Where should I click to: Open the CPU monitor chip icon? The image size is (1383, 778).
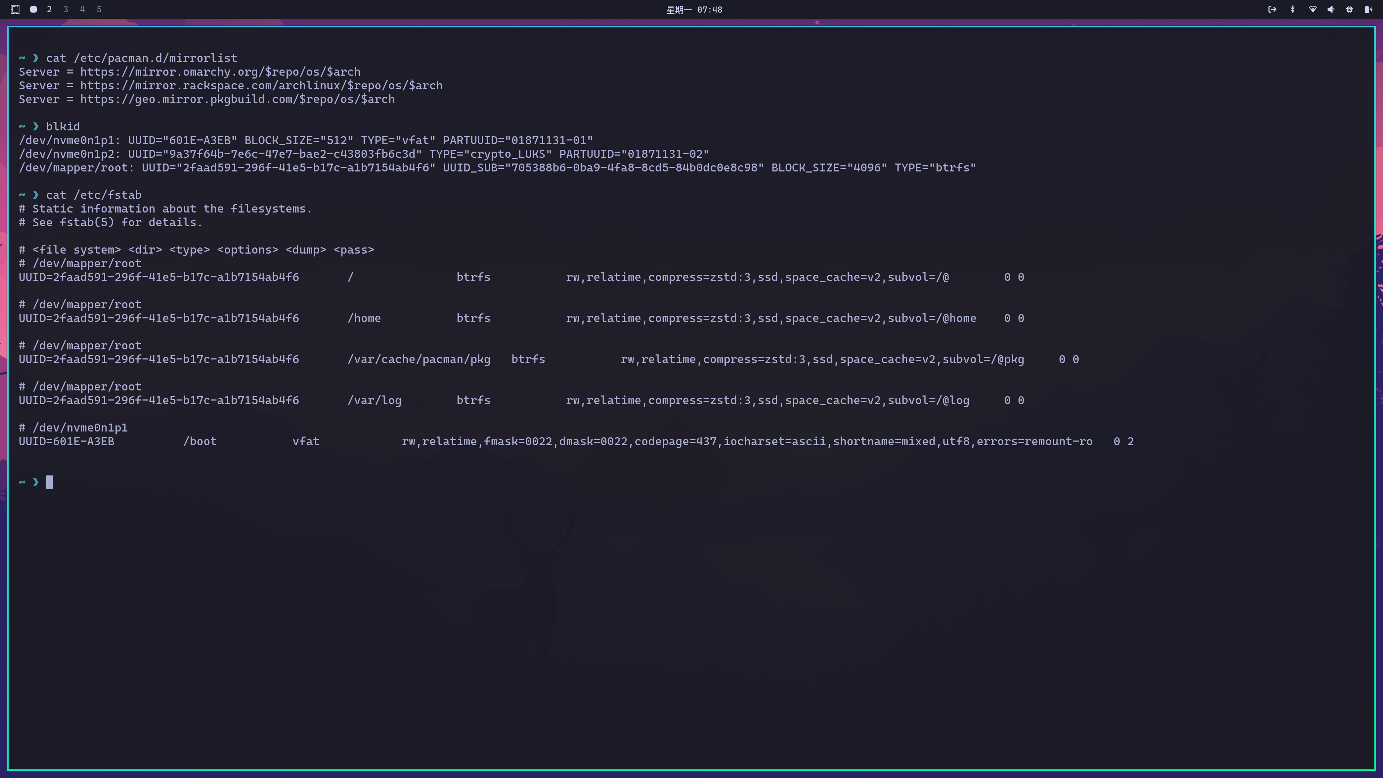click(1349, 9)
